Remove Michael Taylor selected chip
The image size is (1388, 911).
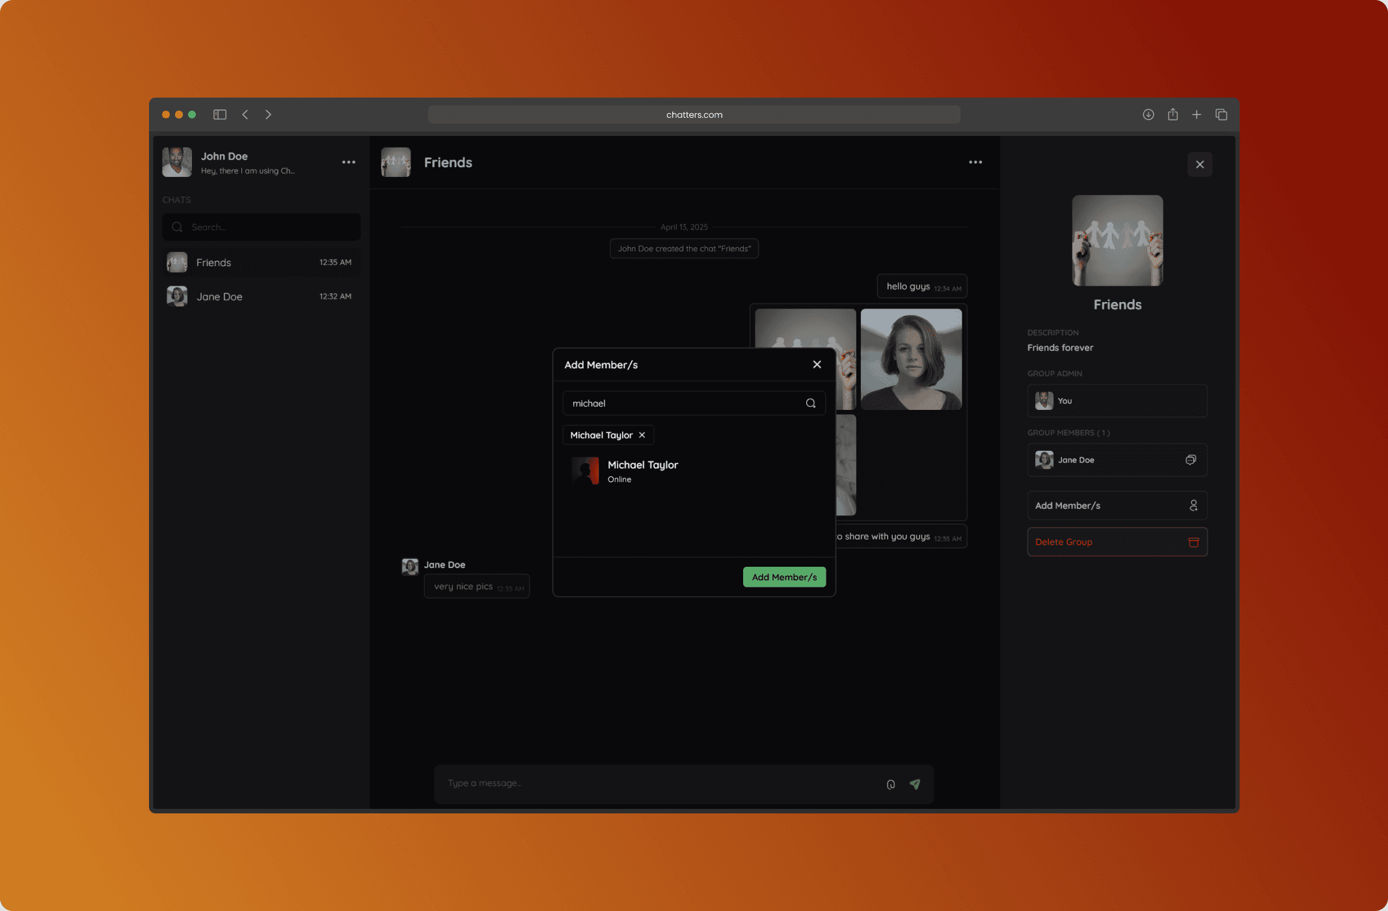coord(642,435)
